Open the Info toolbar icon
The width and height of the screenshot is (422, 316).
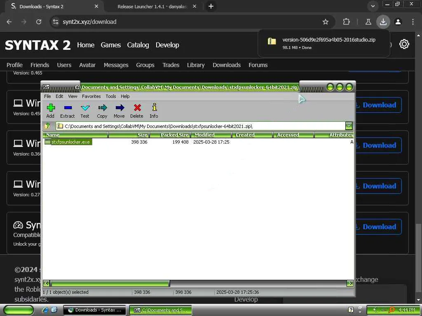pos(154,111)
